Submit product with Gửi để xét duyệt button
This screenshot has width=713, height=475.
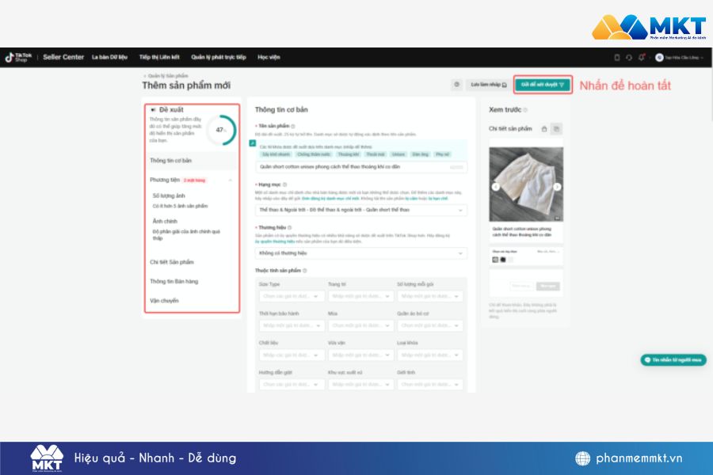tap(543, 85)
